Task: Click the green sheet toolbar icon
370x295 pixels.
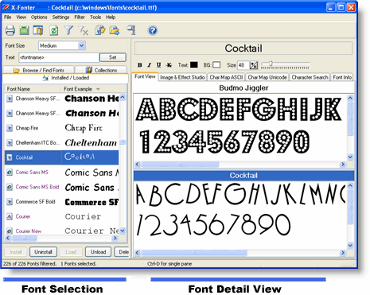Action: click(x=24, y=30)
